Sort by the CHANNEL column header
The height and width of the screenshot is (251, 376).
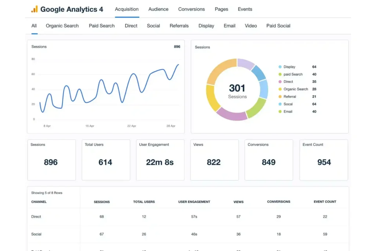coord(39,202)
